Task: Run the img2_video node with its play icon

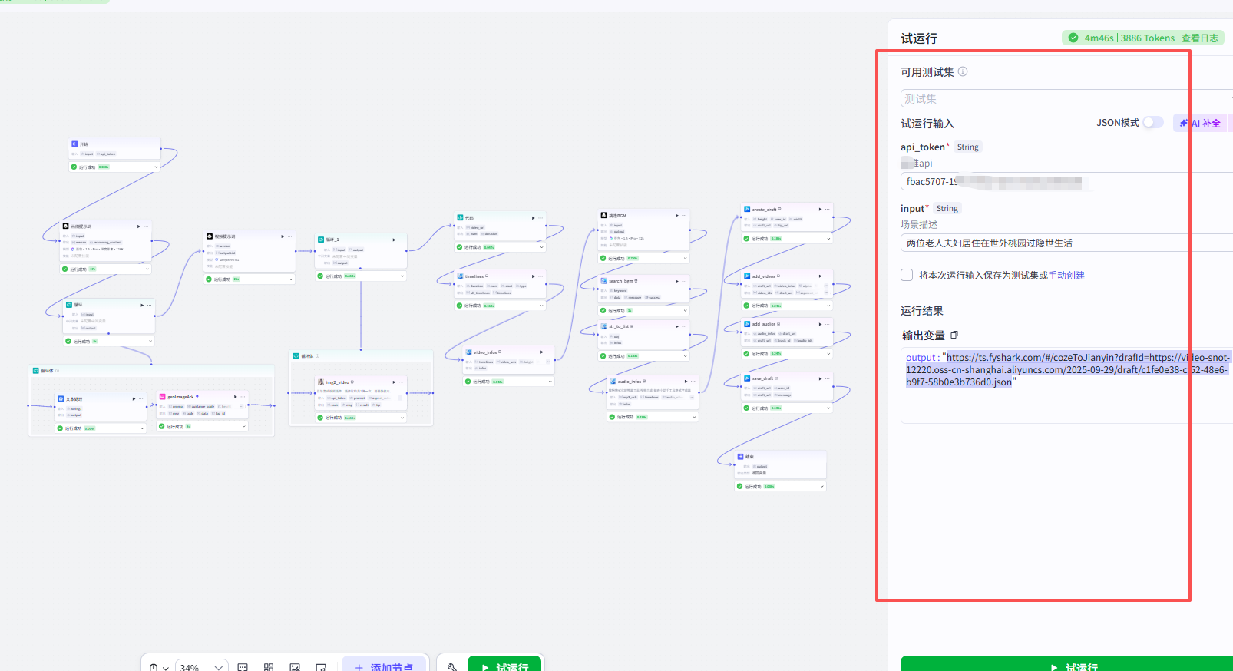Action: coord(394,382)
